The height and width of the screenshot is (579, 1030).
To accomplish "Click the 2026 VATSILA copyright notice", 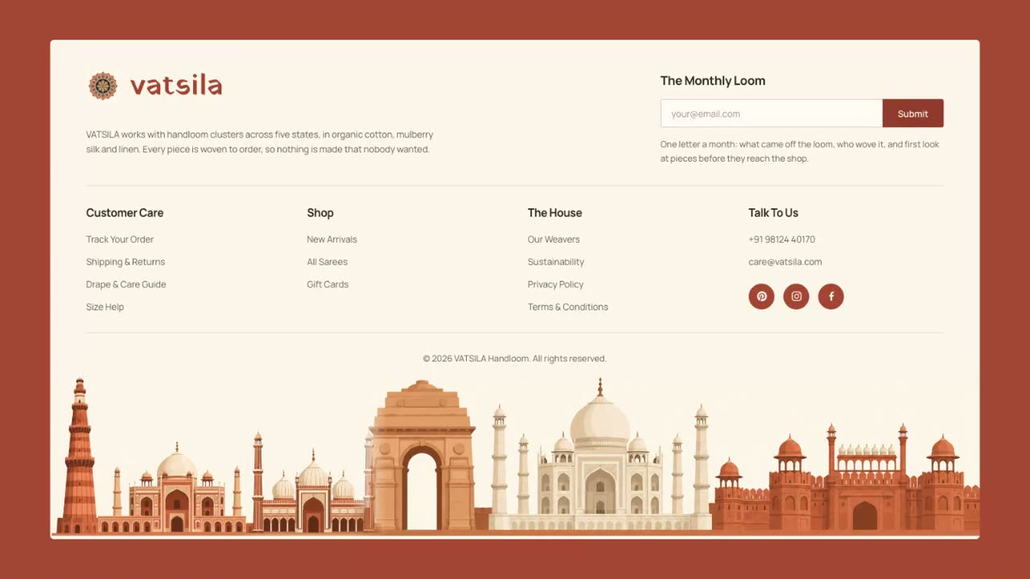I will click(515, 359).
